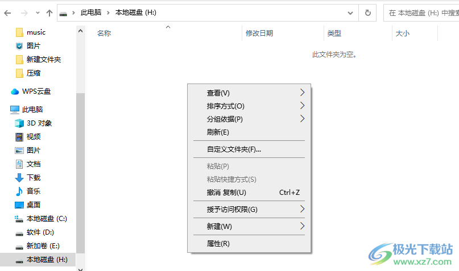459x271 pixels.
Task: Open the 下载 folder
Action: (34, 178)
